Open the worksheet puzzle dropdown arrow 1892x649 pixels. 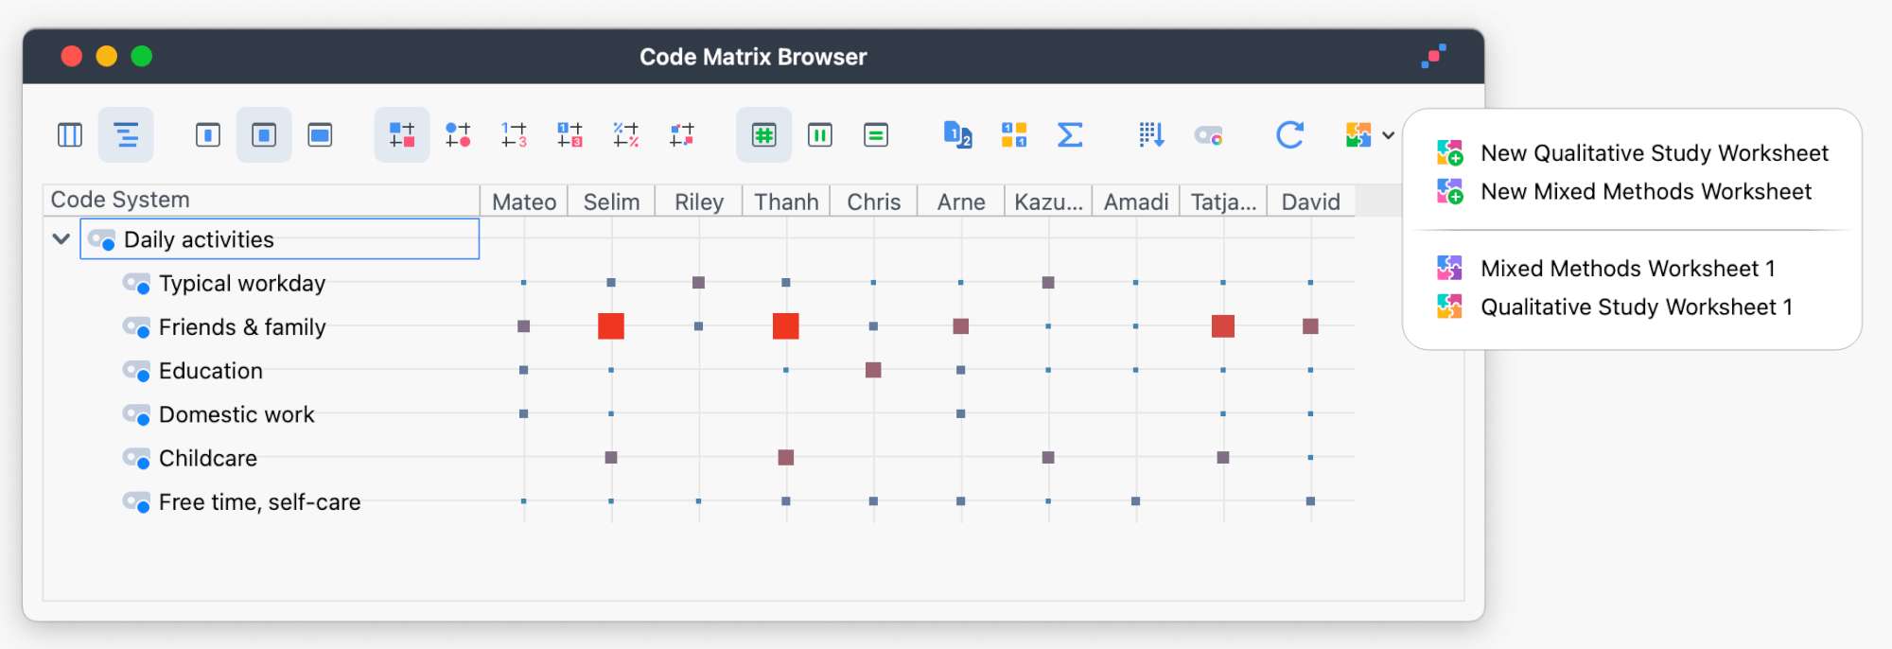pos(1388,135)
